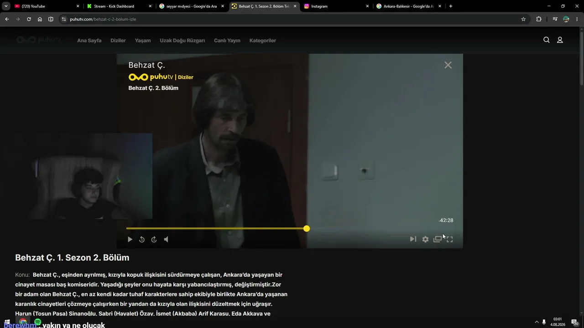Mute the video player volume
The image size is (584, 328).
click(x=166, y=239)
